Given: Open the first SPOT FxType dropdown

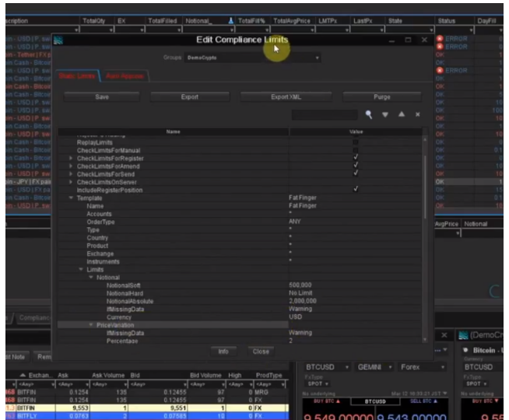Looking at the screenshot, I should (317, 383).
